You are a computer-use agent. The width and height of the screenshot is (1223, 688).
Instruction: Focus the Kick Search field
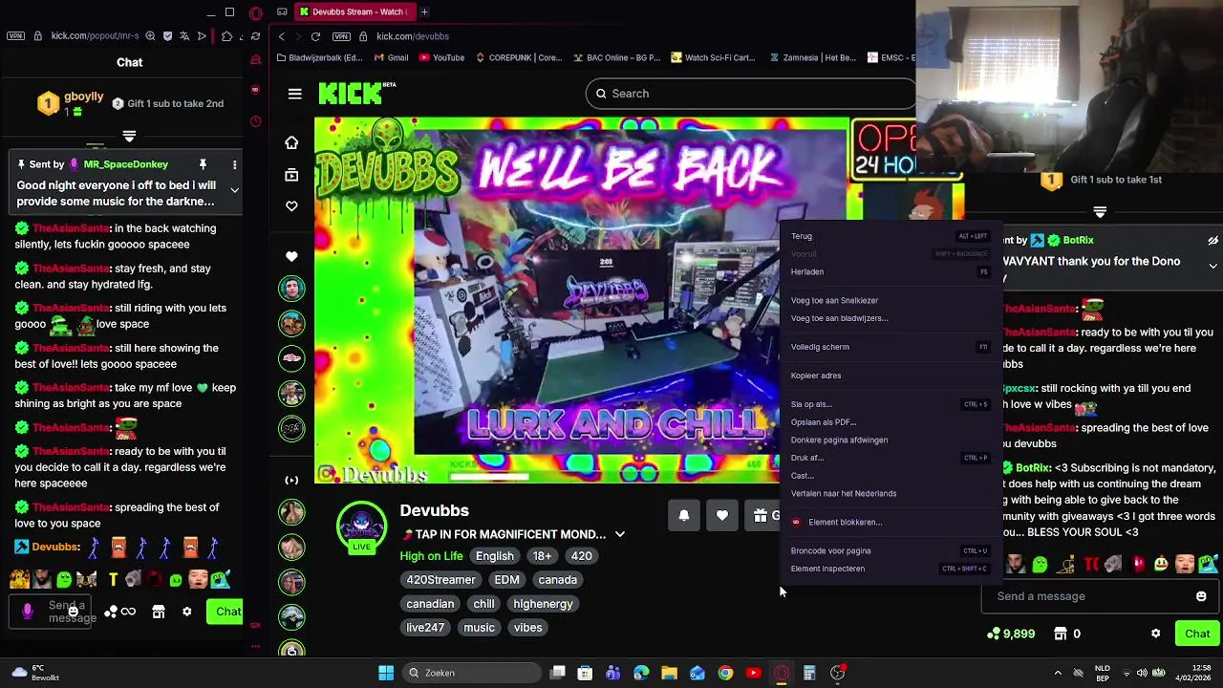point(752,94)
